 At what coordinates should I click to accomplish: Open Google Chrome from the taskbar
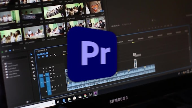85,96
